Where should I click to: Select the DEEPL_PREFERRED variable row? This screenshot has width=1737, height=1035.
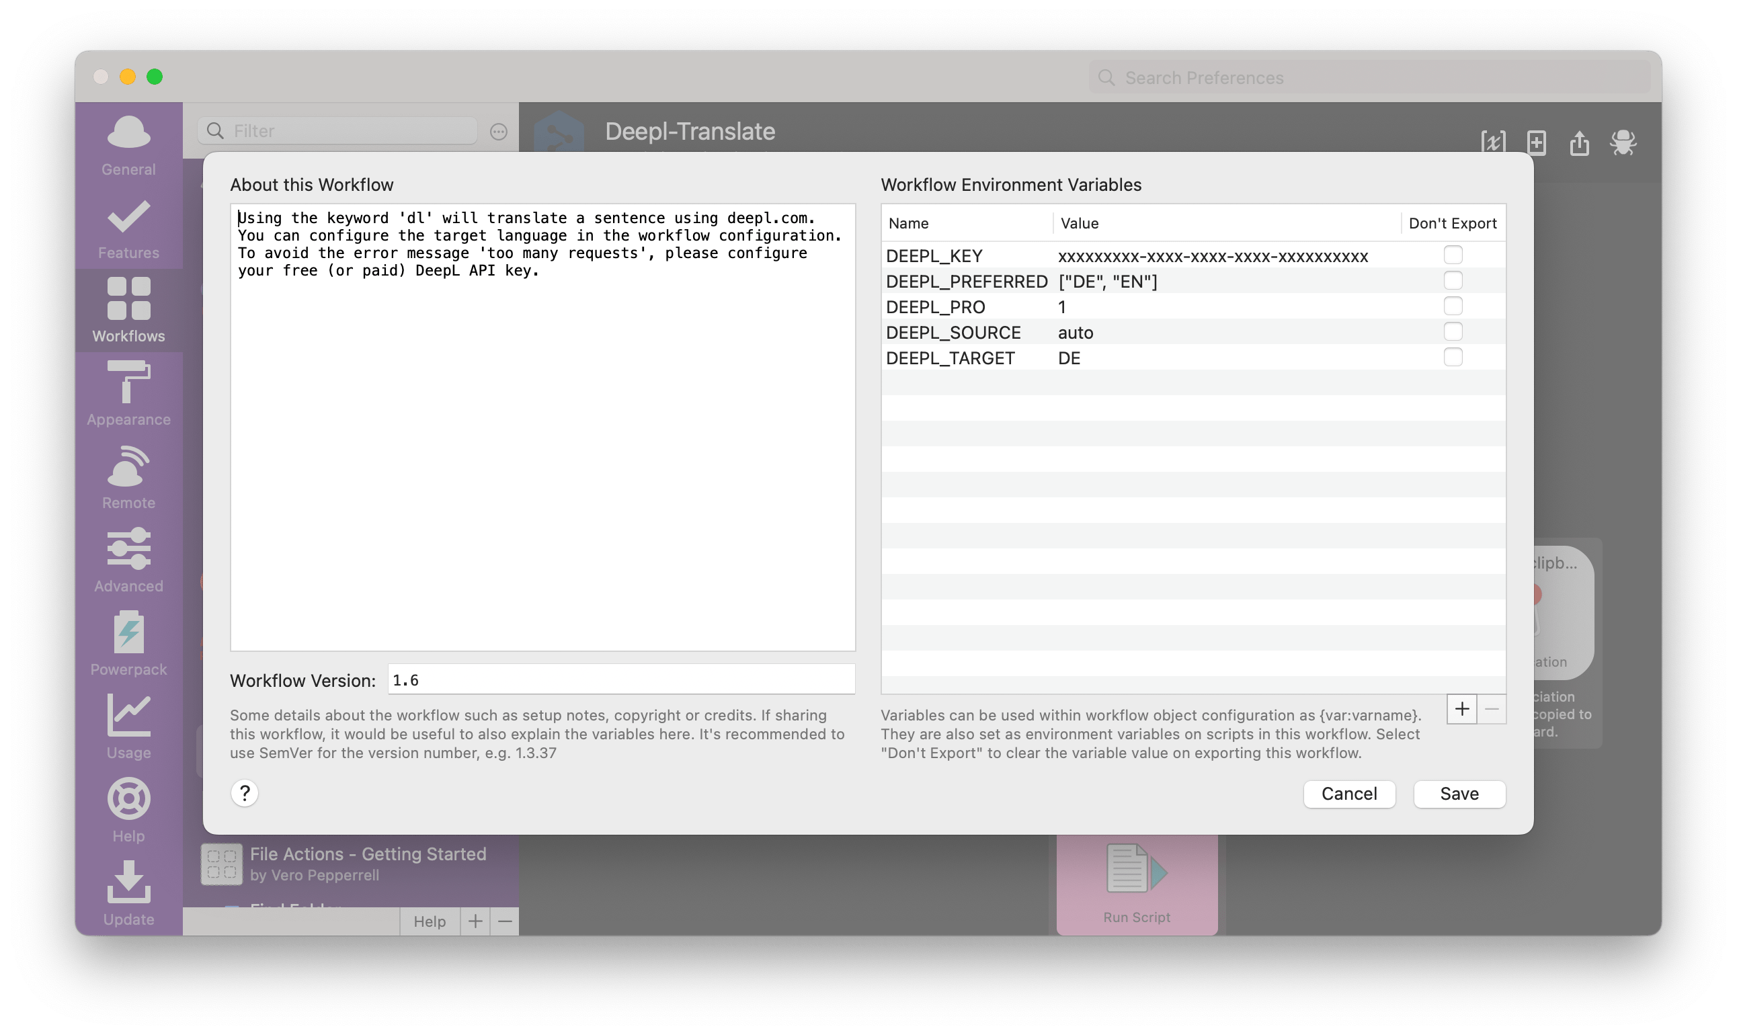click(x=967, y=282)
